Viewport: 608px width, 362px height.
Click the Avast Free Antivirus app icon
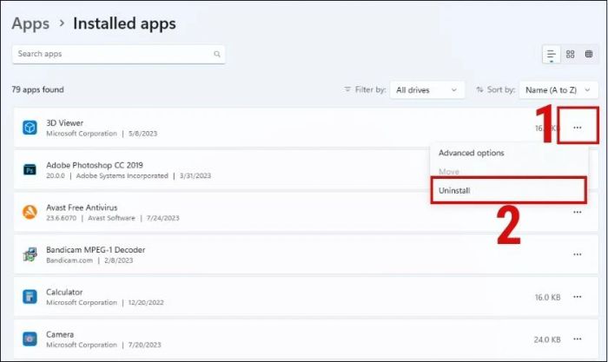point(30,212)
